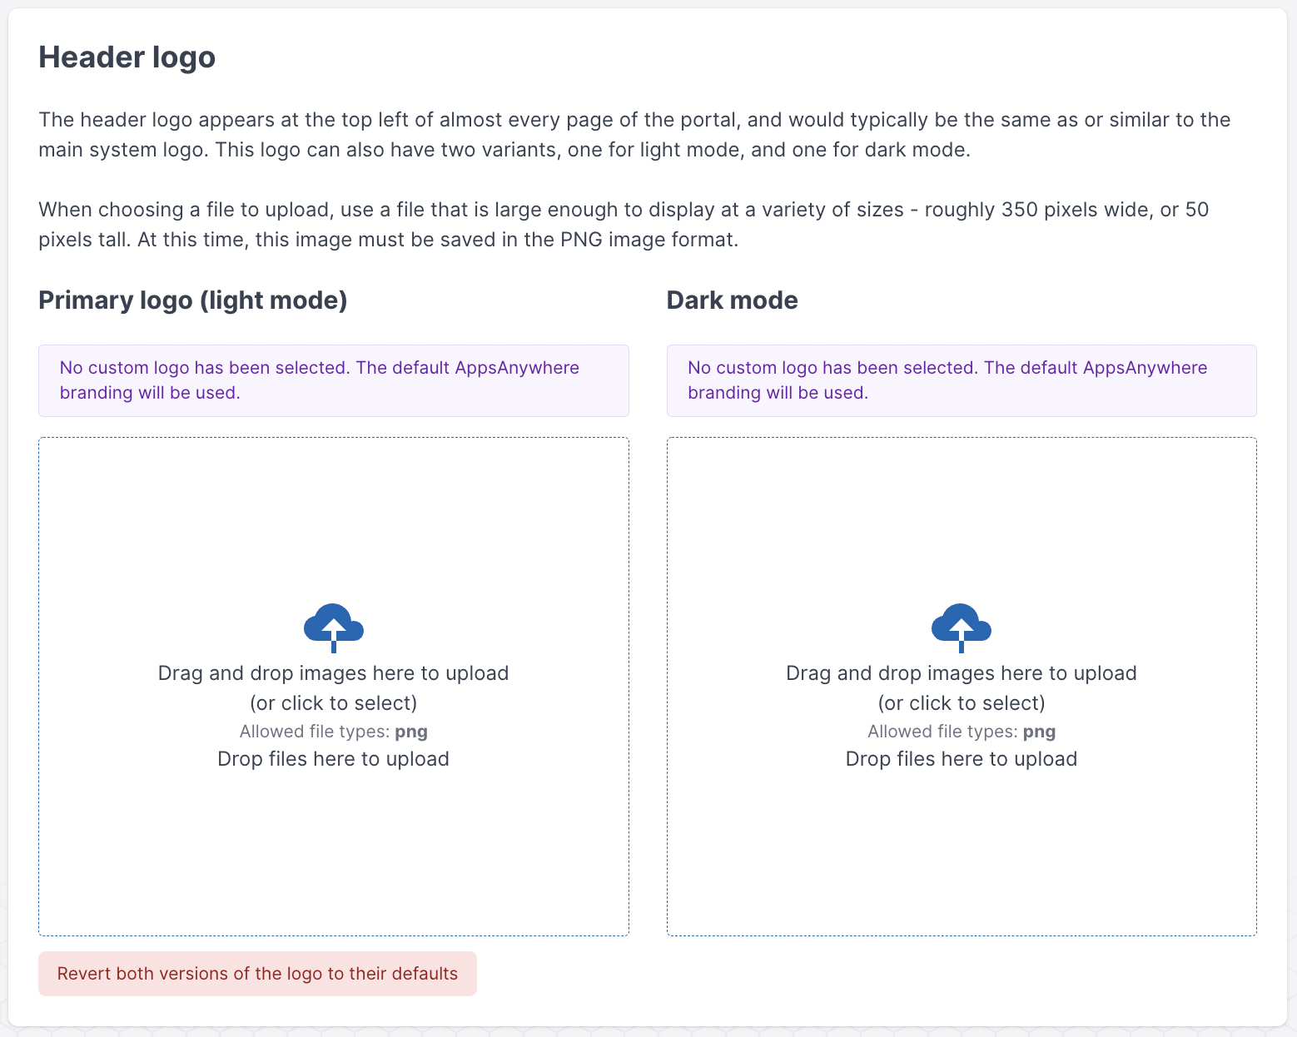Revert both versions of the logo to defaults
The height and width of the screenshot is (1037, 1297).
257,974
